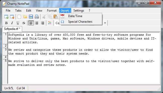Create a new blank document
Image resolution: width=163 pixels, height=93 pixels.
(19, 17)
